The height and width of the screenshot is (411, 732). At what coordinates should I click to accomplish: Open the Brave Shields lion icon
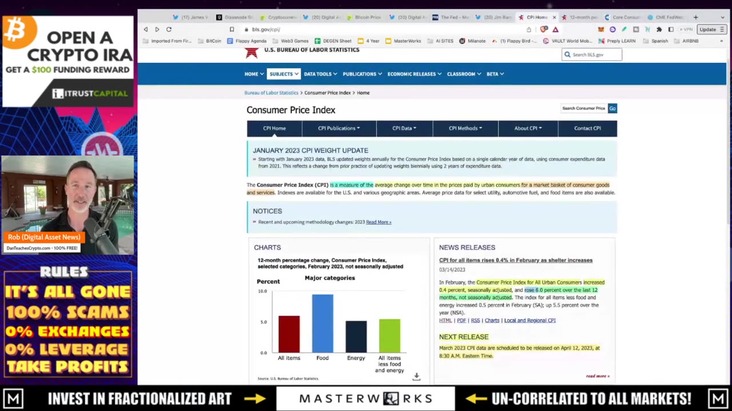click(x=544, y=29)
